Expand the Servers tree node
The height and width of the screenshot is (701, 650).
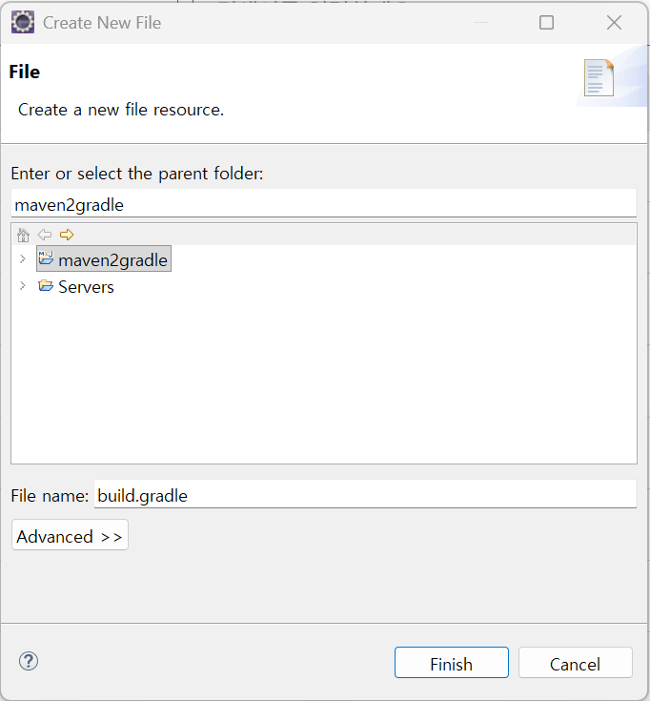click(23, 286)
